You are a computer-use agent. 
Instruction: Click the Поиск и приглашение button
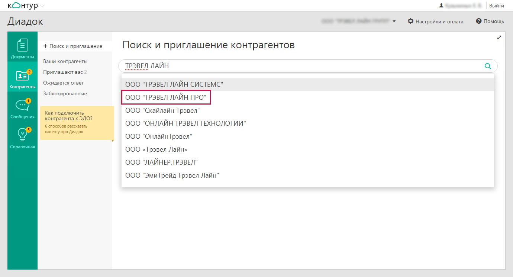[73, 46]
